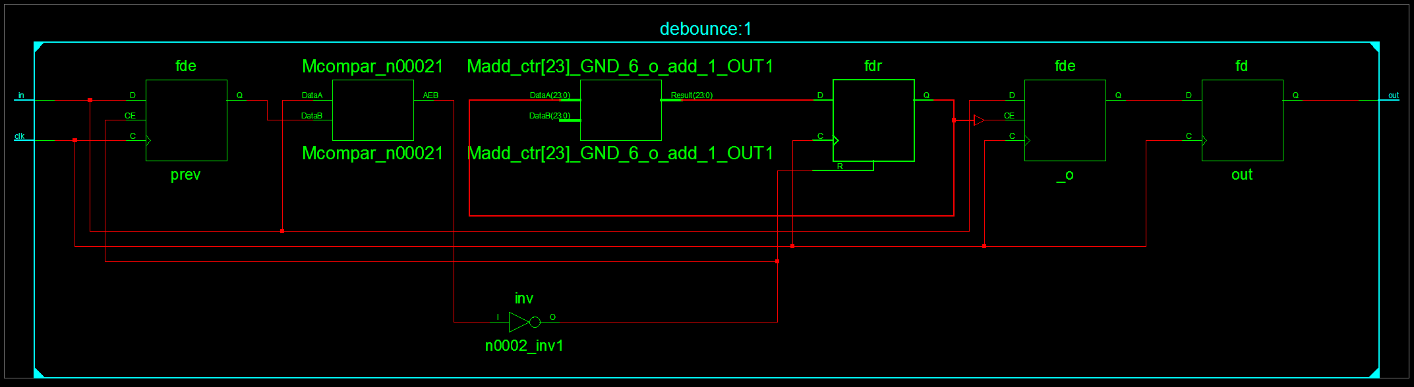This screenshot has width=1414, height=387.
Task: Click the 'in' input port label
Action: click(21, 95)
